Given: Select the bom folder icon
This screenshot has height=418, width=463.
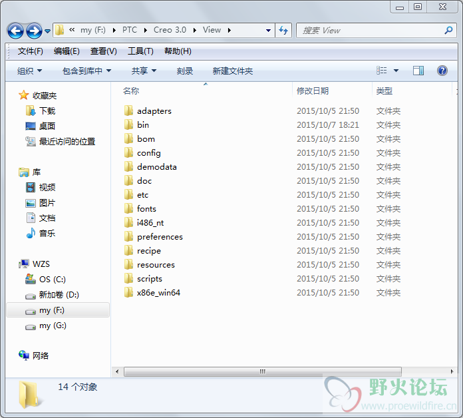Looking at the screenshot, I should [x=128, y=139].
